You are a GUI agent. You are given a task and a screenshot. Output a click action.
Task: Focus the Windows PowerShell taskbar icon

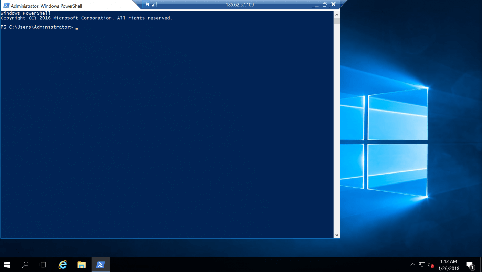[100, 264]
